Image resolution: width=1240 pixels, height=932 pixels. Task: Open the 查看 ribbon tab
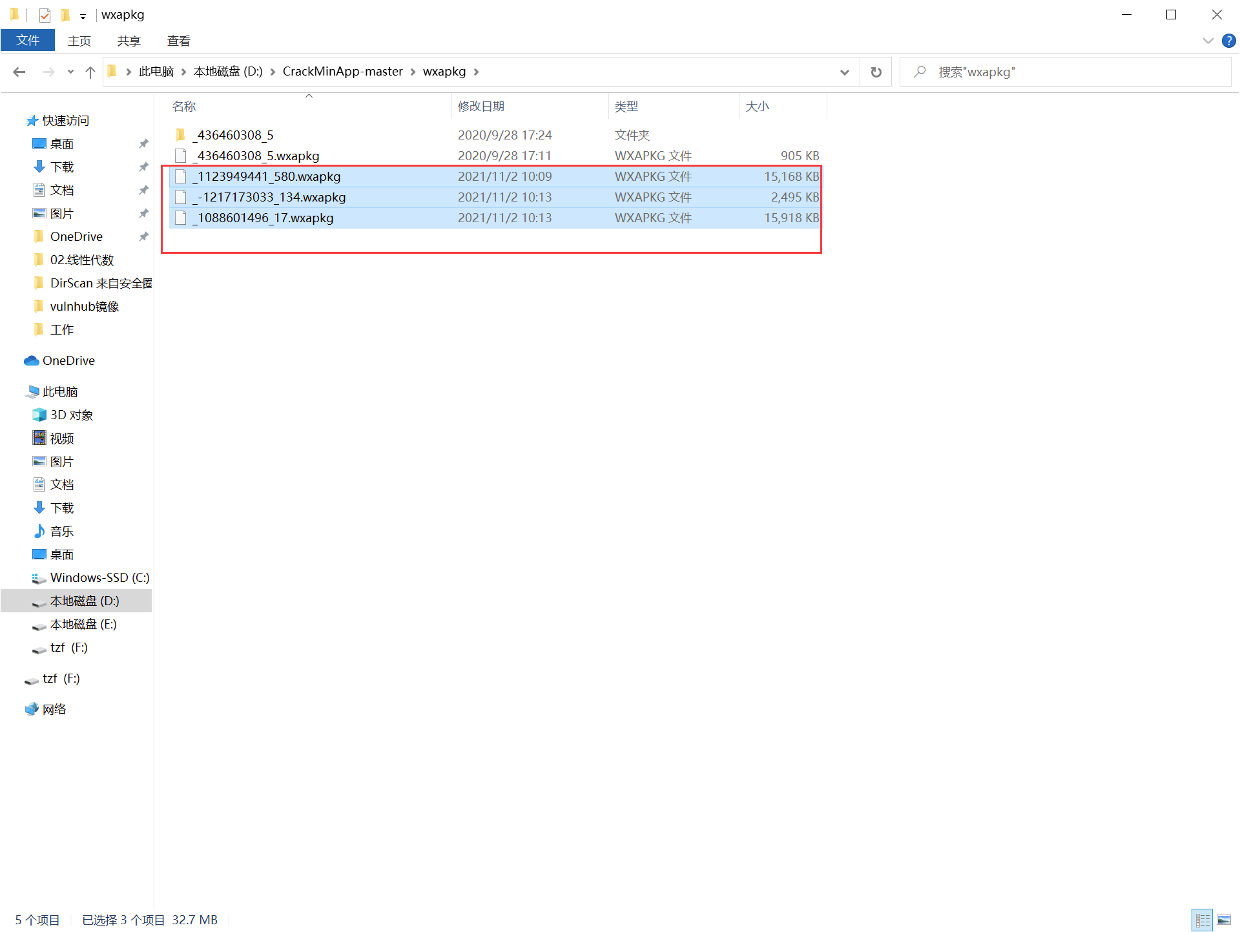pos(179,41)
